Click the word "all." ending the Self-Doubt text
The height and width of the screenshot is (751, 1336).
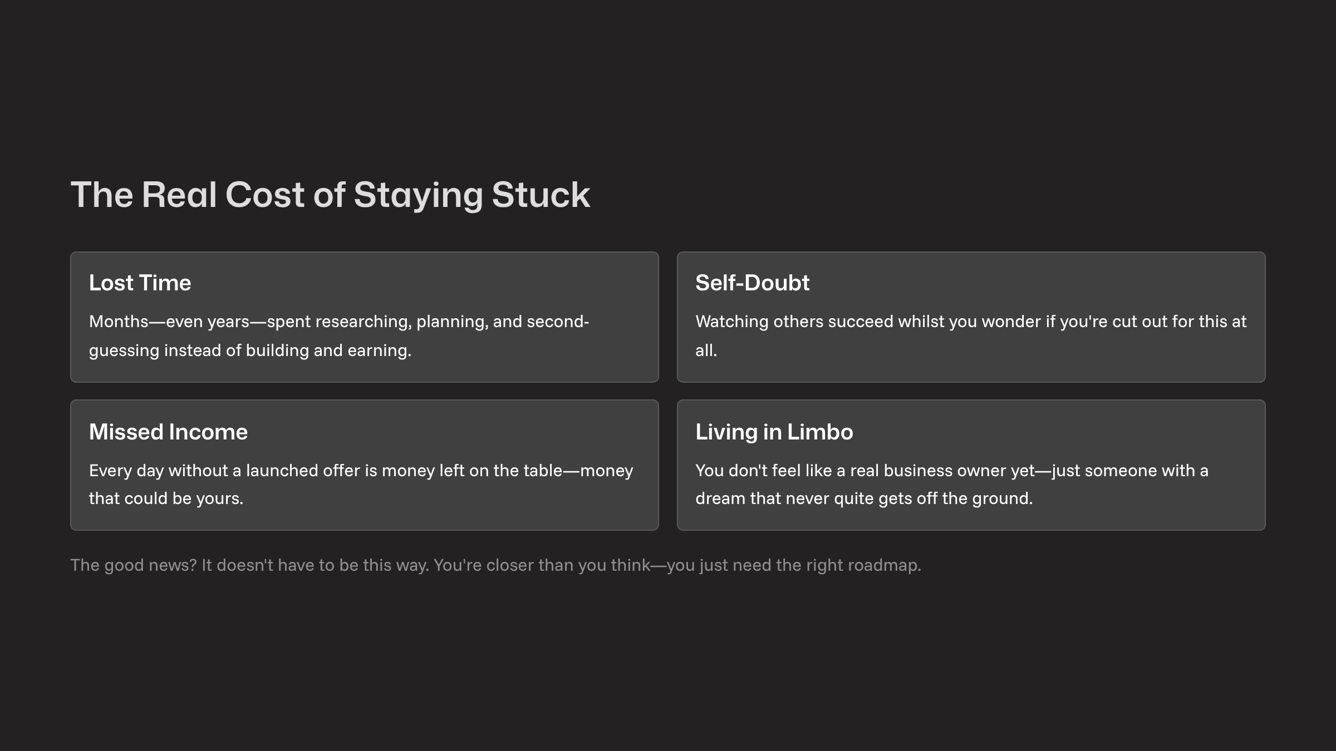point(706,350)
